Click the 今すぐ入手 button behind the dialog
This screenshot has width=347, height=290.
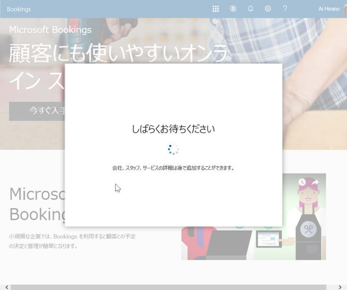pos(37,111)
